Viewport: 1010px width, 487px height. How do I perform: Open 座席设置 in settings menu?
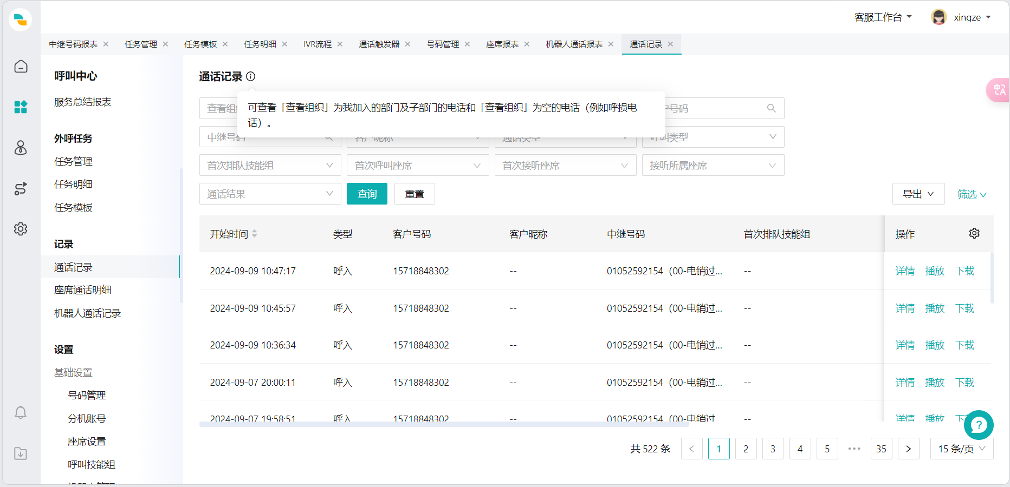[x=87, y=441]
